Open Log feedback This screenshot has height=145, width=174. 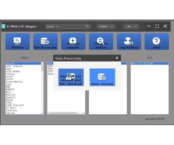[129, 41]
